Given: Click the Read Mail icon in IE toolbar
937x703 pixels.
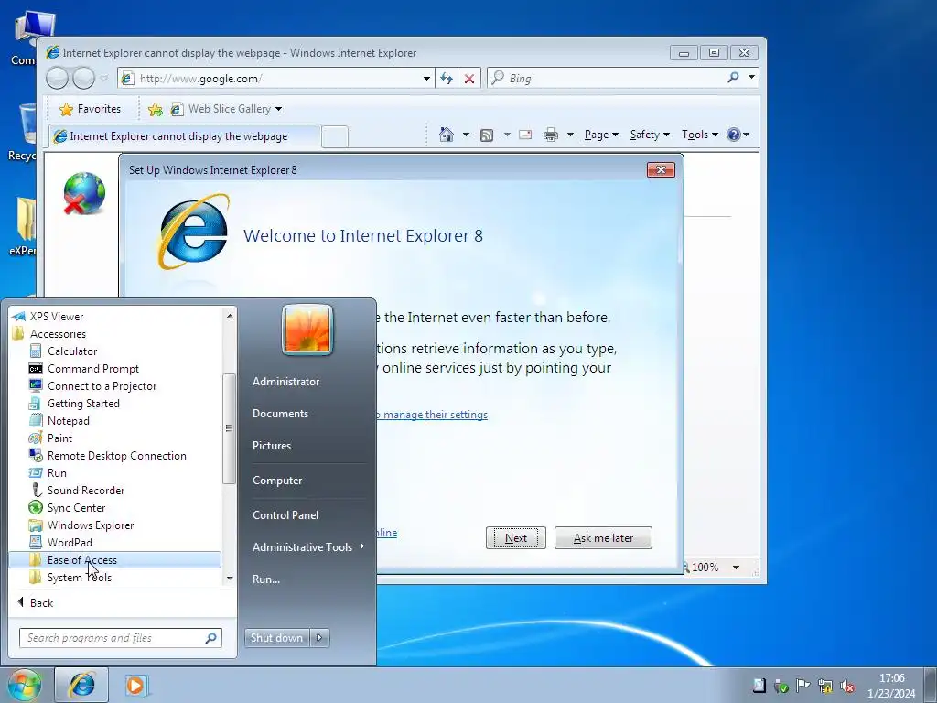Looking at the screenshot, I should [x=525, y=135].
